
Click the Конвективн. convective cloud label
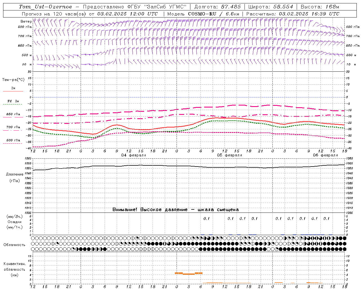(x=14, y=264)
